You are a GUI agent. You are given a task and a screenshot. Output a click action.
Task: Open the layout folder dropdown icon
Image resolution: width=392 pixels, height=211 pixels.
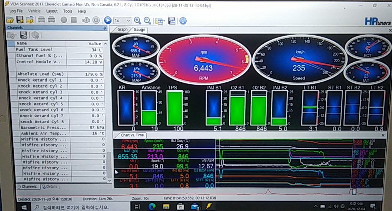160,21
